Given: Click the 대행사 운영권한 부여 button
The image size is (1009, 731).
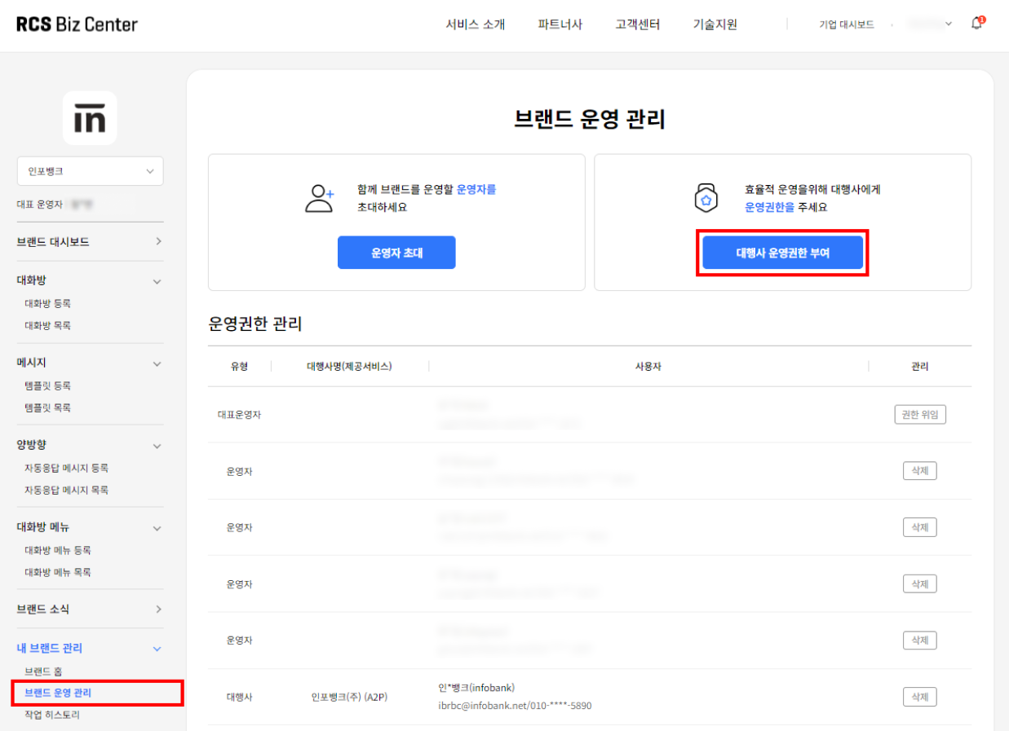Looking at the screenshot, I should [782, 253].
